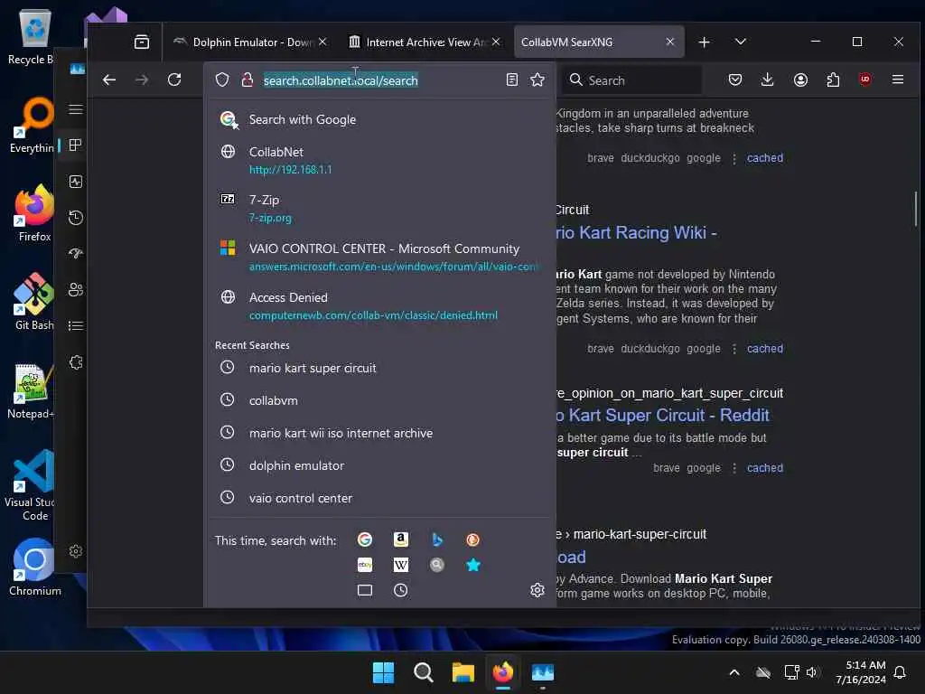This screenshot has width=925, height=694.
Task: Open the Downloads toolbar icon
Action: [767, 80]
